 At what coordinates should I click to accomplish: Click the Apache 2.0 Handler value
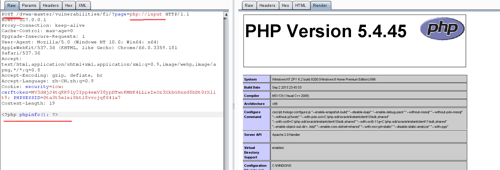(x=286, y=135)
